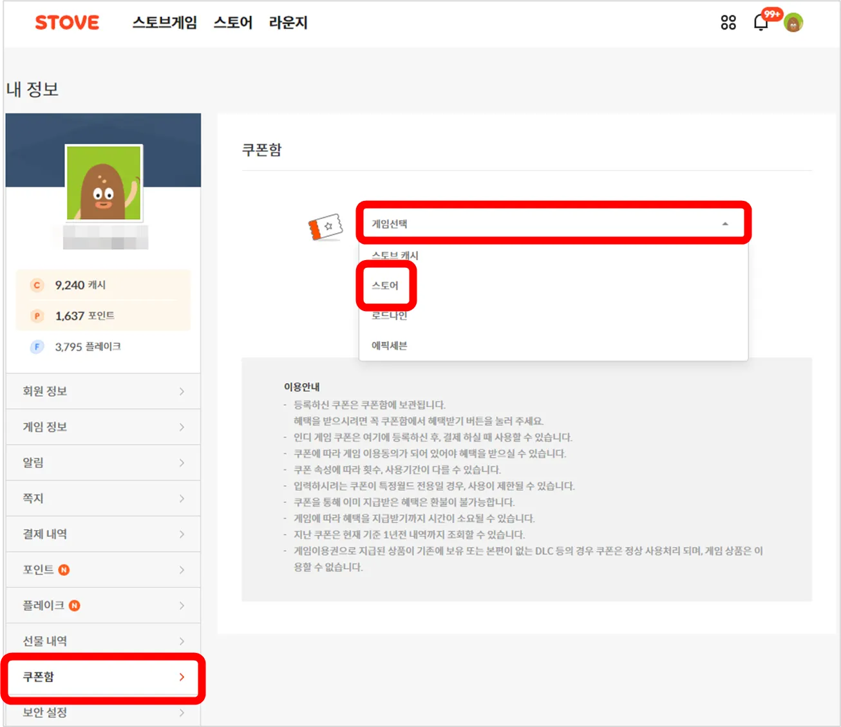Click the cash C coin icon
The width and height of the screenshot is (841, 727).
37,285
